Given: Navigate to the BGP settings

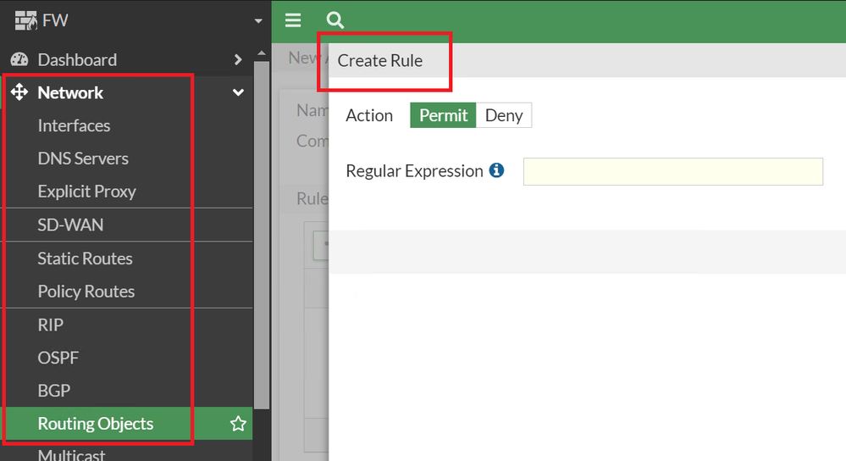Looking at the screenshot, I should tap(54, 391).
